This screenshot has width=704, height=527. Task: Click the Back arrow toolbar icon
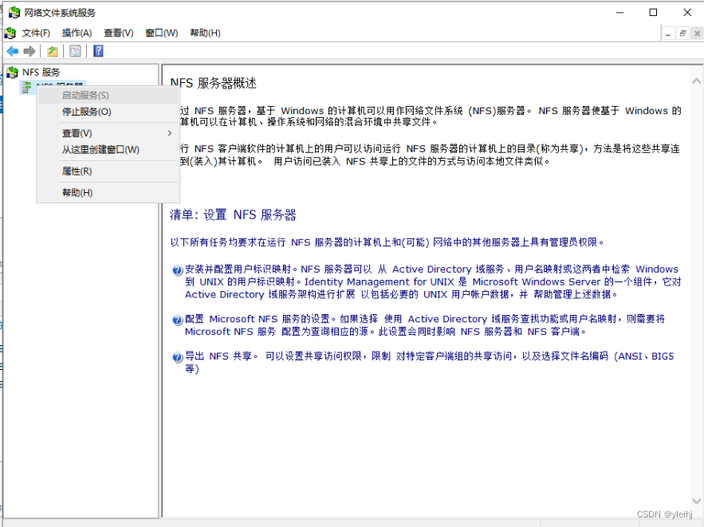(x=13, y=51)
